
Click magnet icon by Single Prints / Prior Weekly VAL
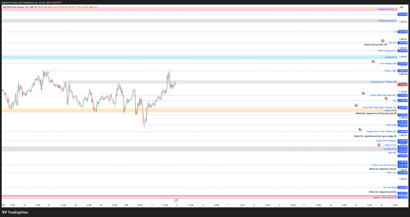click(x=360, y=130)
